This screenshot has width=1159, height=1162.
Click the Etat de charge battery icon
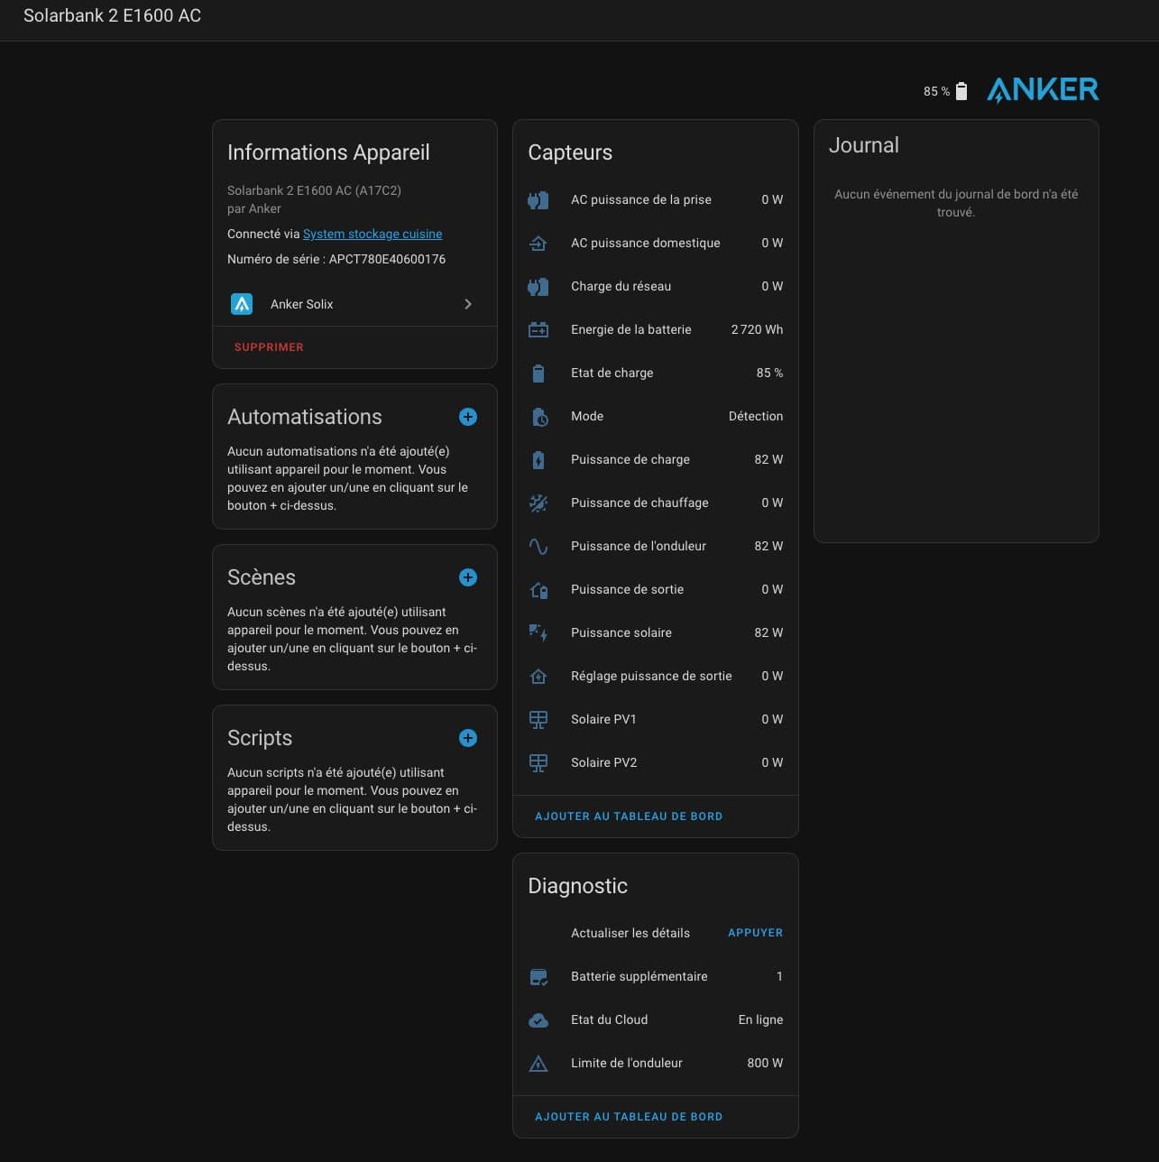[x=538, y=373]
